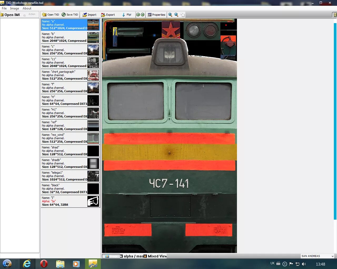Image resolution: width=337 pixels, height=269 pixels.
Task: Select texture named "f" in list
Action: point(70,88)
